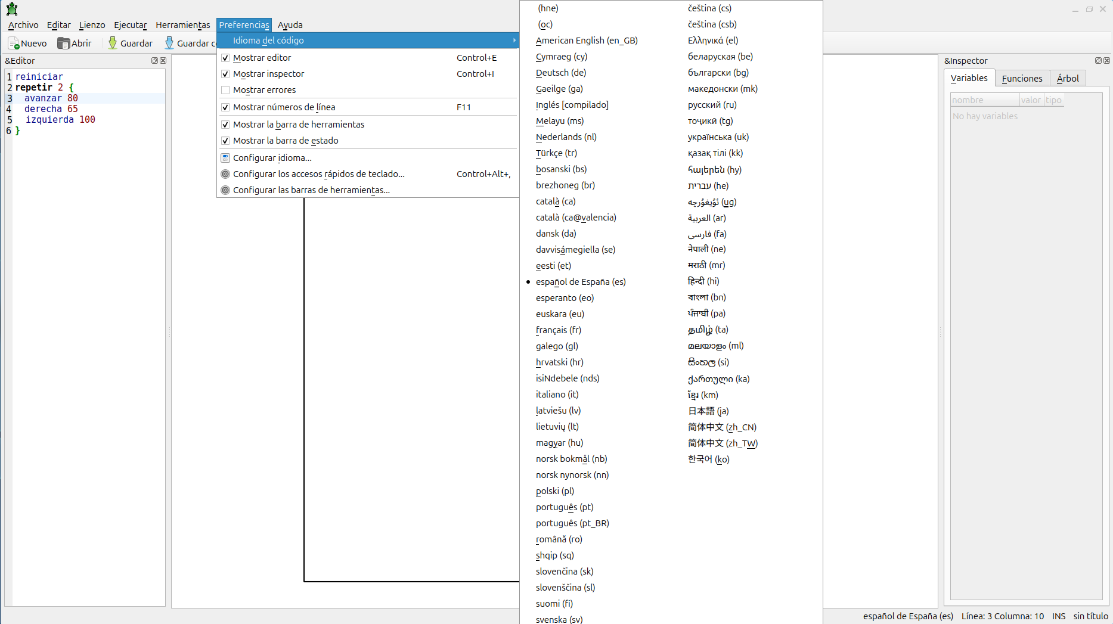Click the keyboard shortcuts configuration icon
This screenshot has width=1113, height=624.
(x=225, y=174)
